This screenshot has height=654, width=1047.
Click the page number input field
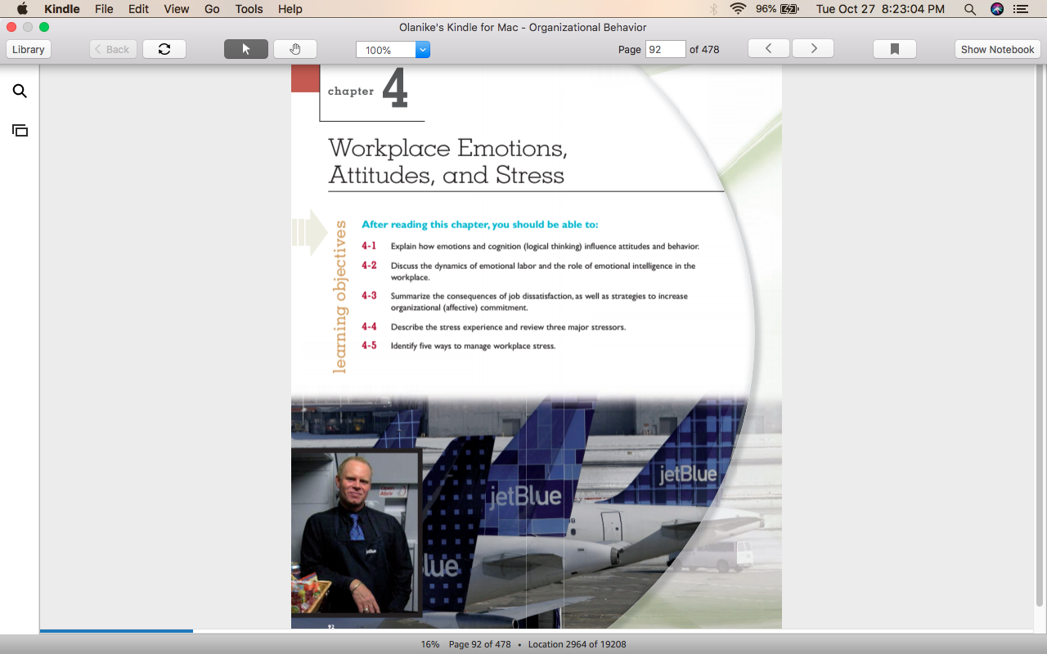[x=665, y=49]
